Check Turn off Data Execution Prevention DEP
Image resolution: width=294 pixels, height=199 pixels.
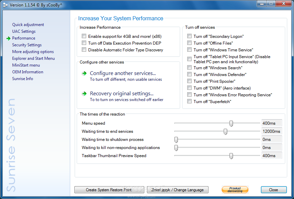click(x=84, y=43)
